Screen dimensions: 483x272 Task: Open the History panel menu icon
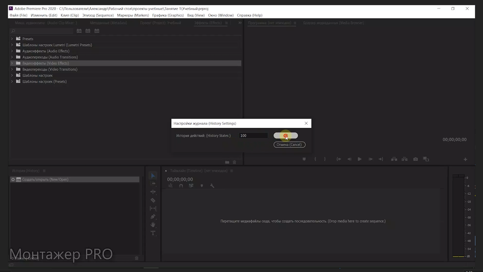(x=44, y=171)
